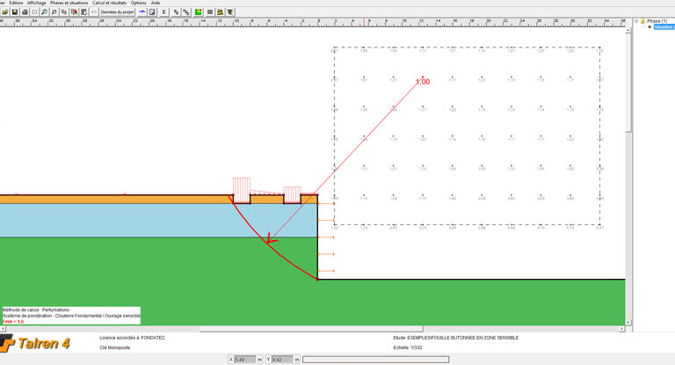This screenshot has height=365, width=675.
Task: Open the Affichage menu
Action: pos(36,3)
